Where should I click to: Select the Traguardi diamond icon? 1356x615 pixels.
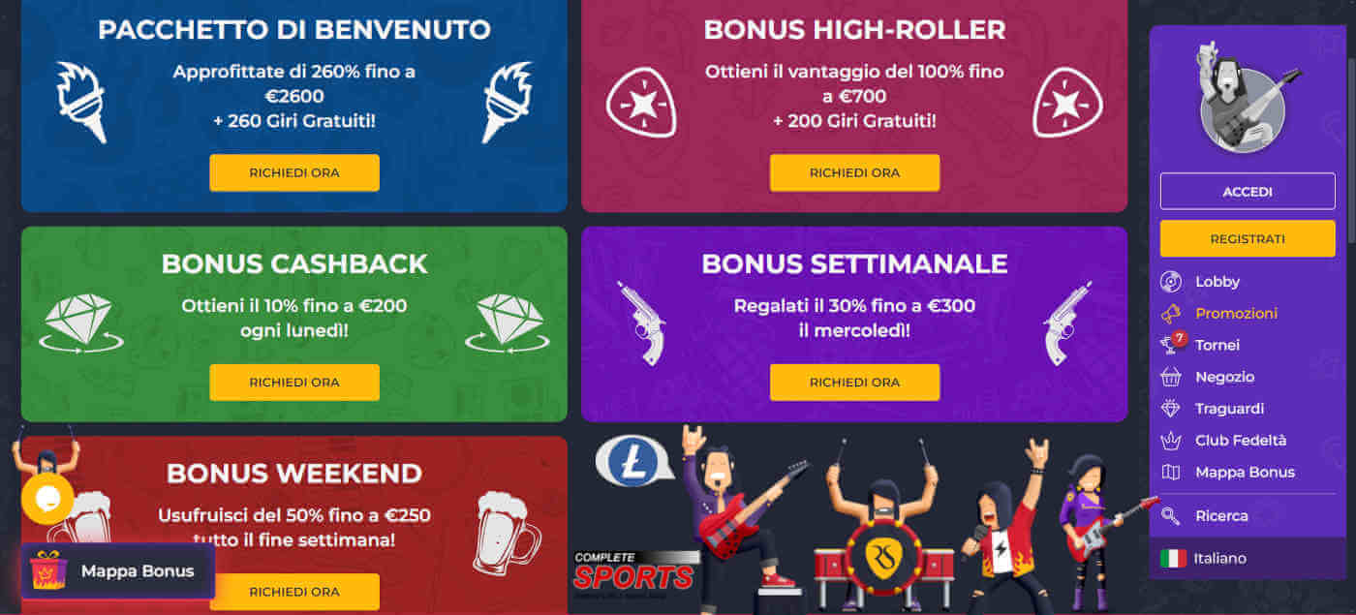(x=1171, y=409)
